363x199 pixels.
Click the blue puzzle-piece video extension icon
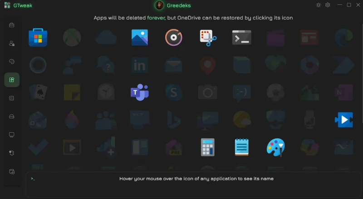(344, 120)
